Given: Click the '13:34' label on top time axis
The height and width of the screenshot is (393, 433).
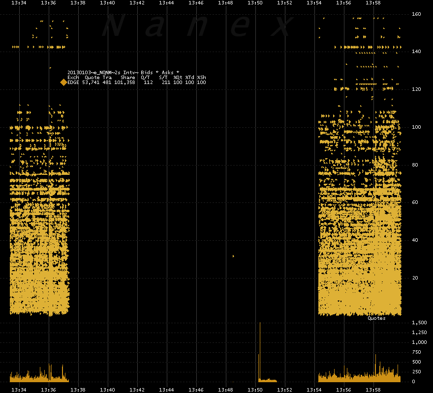Looking at the screenshot, I should (19, 3).
